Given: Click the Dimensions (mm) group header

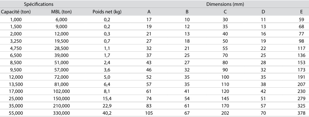Looking at the screenshot, I should pos(225,4).
